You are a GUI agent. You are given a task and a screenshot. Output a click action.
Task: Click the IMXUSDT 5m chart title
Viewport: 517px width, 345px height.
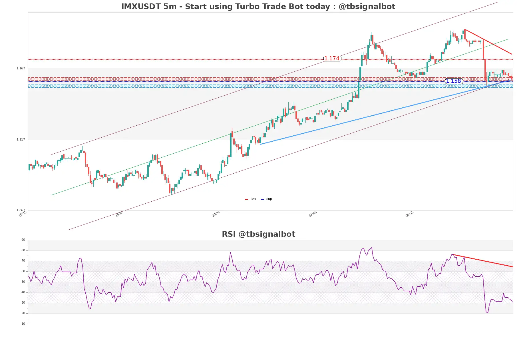(258, 7)
